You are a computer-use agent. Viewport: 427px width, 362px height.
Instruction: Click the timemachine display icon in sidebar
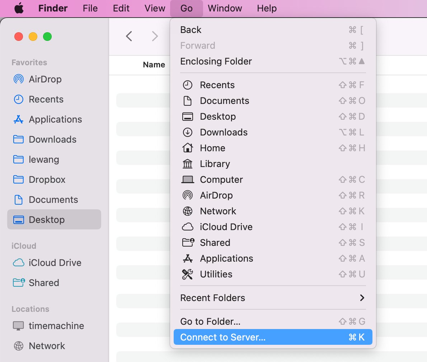tap(19, 325)
